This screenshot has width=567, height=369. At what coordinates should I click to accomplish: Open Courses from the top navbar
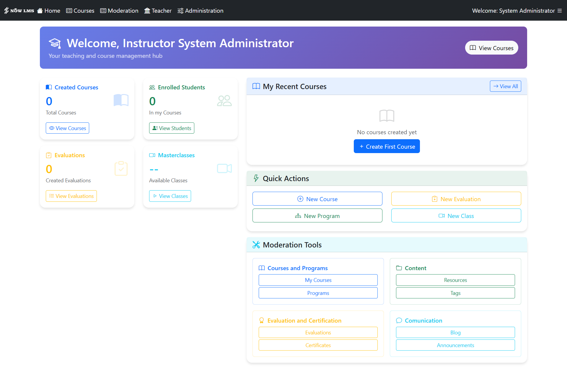click(80, 11)
